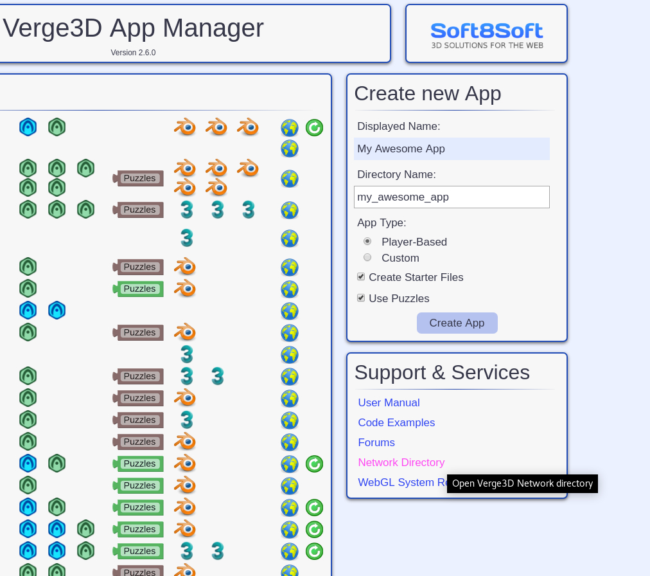This screenshot has height=576, width=650.
Task: Open the first 3ds Max icon after gray Puzzles pair row
Action: tap(186, 376)
